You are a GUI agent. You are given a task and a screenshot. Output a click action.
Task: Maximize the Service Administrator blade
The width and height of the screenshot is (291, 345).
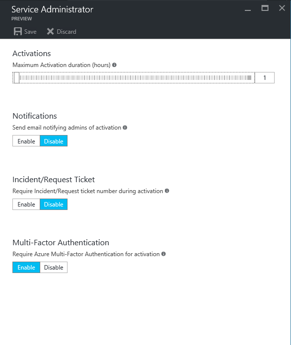click(x=265, y=8)
